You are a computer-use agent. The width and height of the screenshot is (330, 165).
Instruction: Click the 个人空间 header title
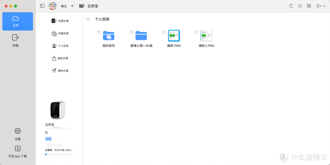(x=102, y=19)
